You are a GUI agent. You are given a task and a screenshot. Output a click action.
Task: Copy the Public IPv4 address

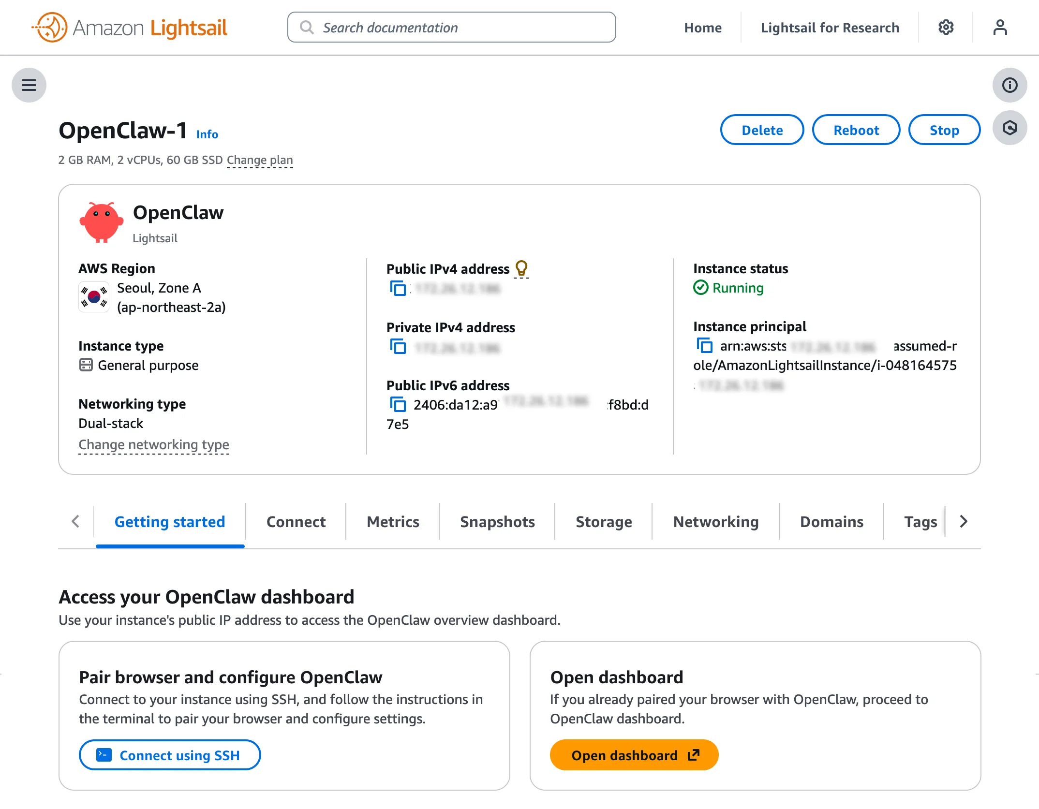coord(398,289)
